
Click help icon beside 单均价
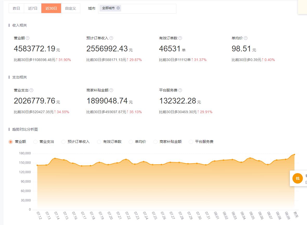click(x=246, y=38)
